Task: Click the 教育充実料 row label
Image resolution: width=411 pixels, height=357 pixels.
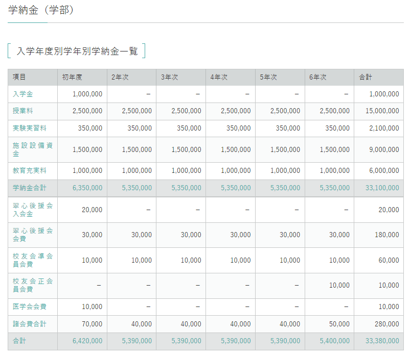Action: (30, 171)
